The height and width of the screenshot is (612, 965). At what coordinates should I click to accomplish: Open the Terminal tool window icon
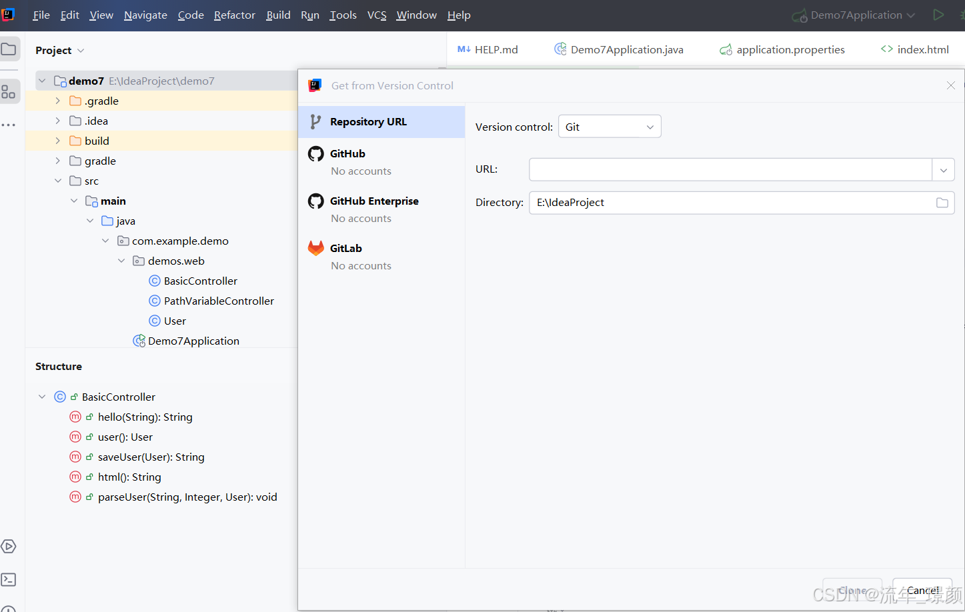[9, 579]
